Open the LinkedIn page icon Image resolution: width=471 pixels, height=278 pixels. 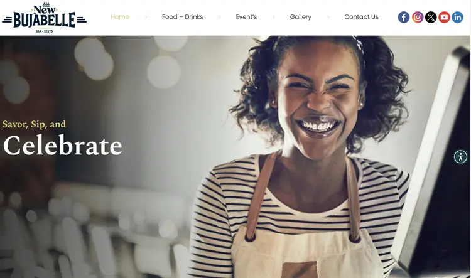click(457, 17)
